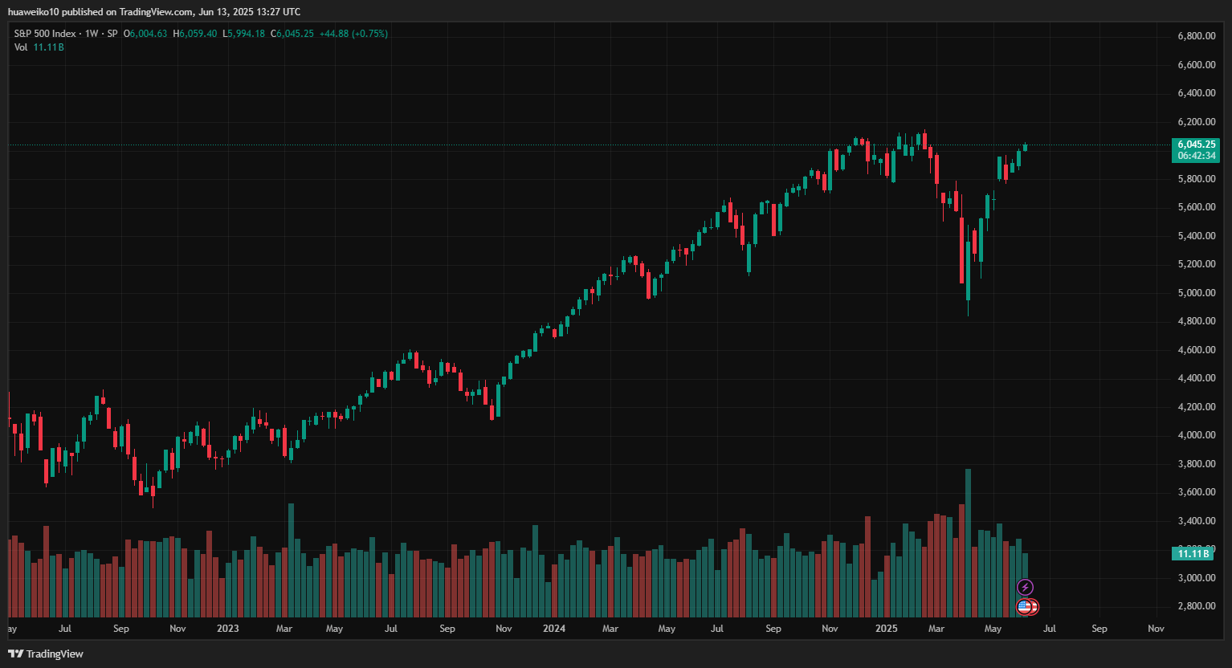The image size is (1232, 668).
Task: Click the 6,600.00 price axis label
Action: pos(1196,65)
